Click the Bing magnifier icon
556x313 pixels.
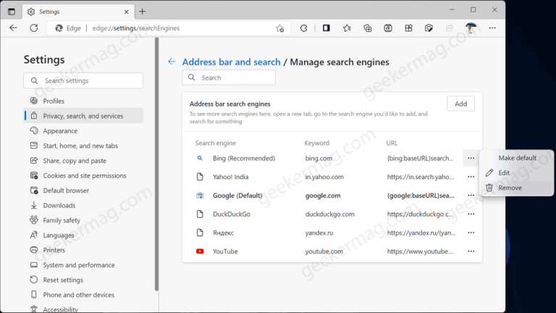[200, 158]
